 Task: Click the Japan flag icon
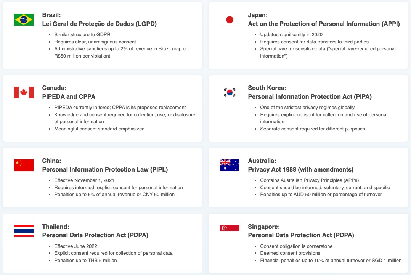point(230,19)
